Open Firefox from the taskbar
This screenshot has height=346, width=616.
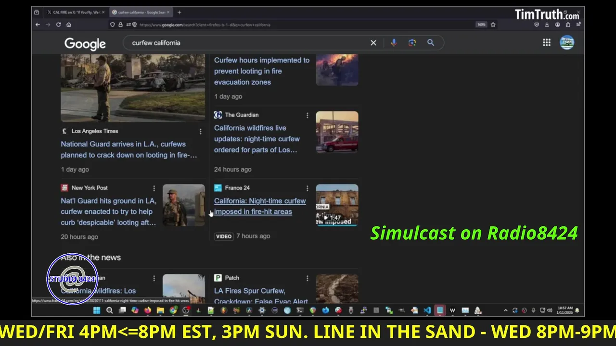pyautogui.click(x=147, y=310)
